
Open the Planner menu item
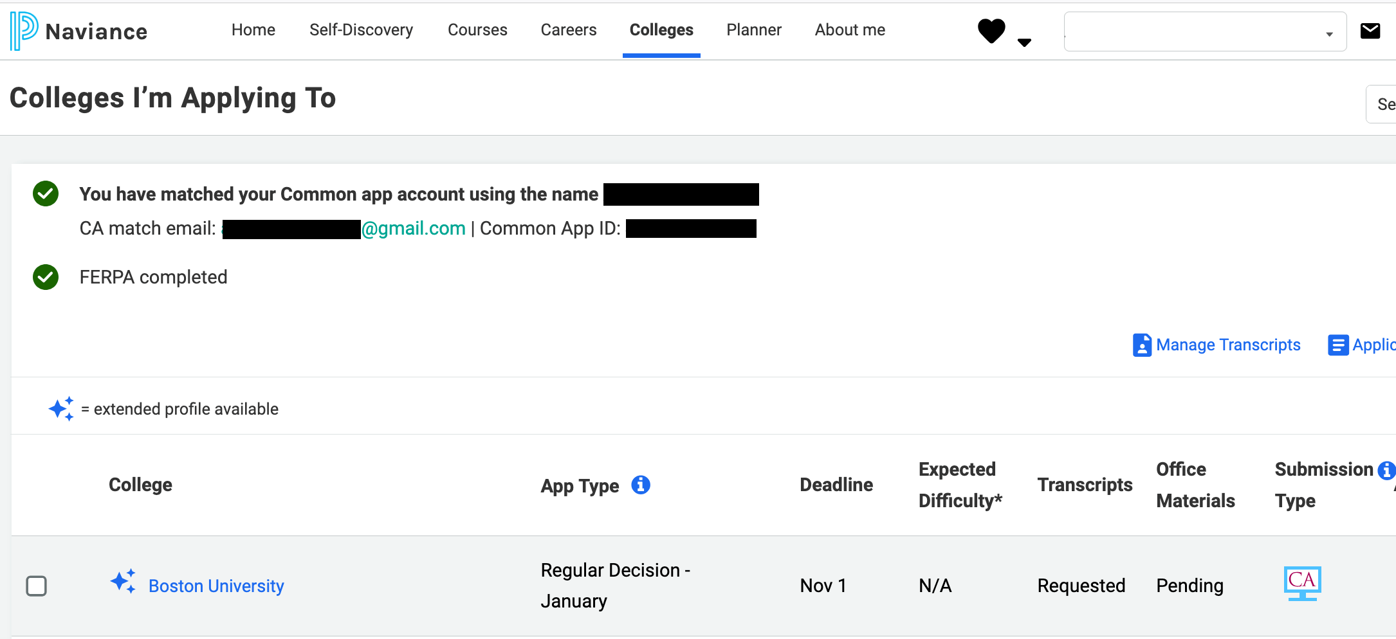point(754,30)
